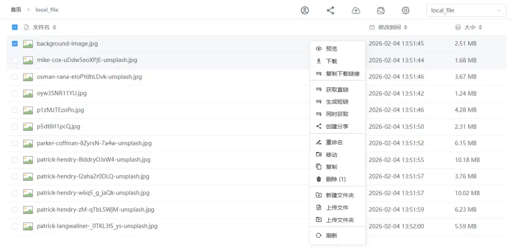Toggle the select-all checkbox in header
Screen dimensions: 512x252
coord(15,27)
